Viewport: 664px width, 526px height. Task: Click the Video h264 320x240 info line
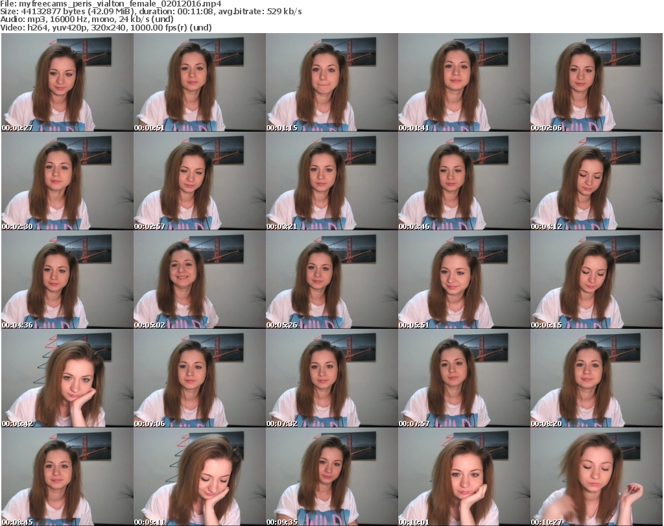(x=106, y=27)
